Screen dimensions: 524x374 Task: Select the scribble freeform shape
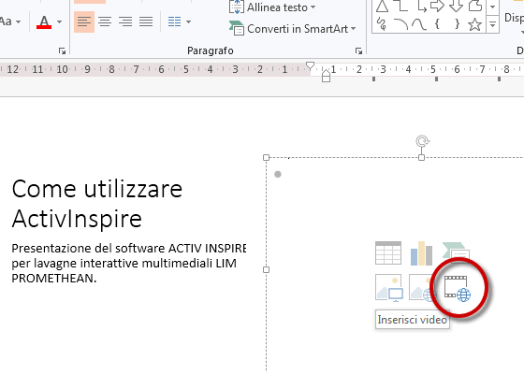click(x=382, y=24)
